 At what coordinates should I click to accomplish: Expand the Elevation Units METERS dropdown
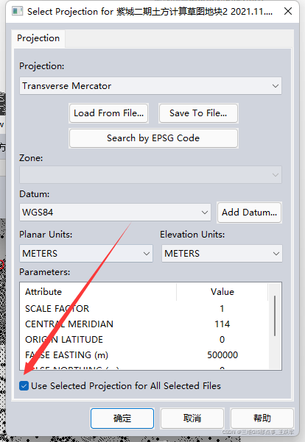222,254
